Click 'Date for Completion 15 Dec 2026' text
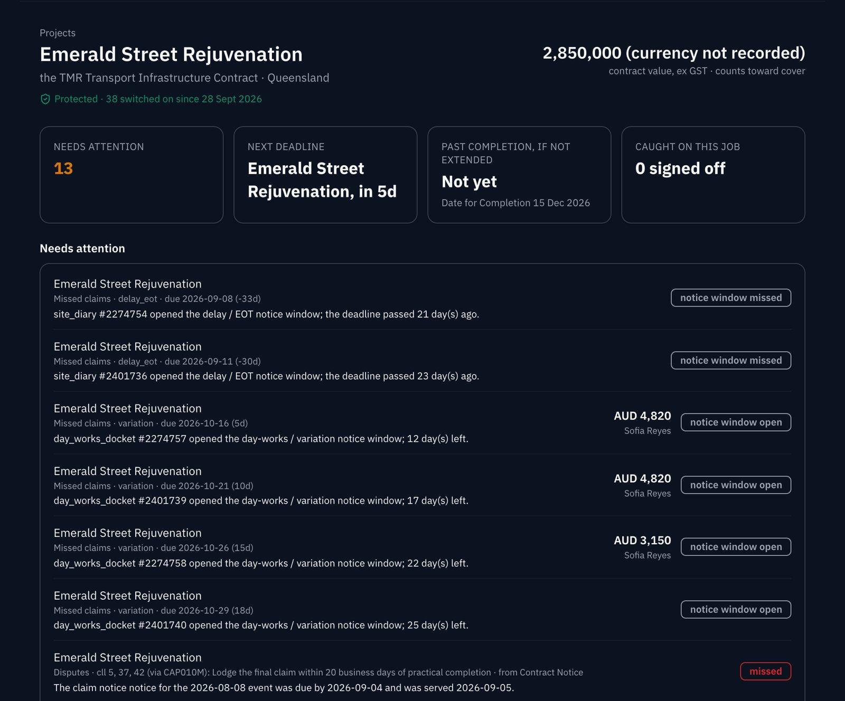845x701 pixels. pos(515,203)
